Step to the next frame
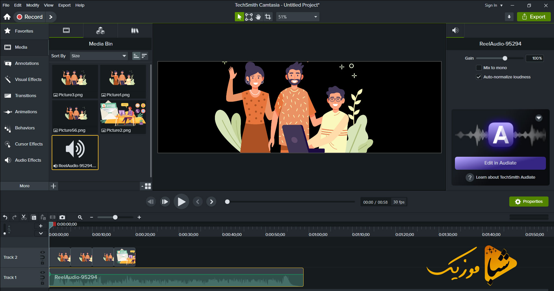 click(165, 202)
